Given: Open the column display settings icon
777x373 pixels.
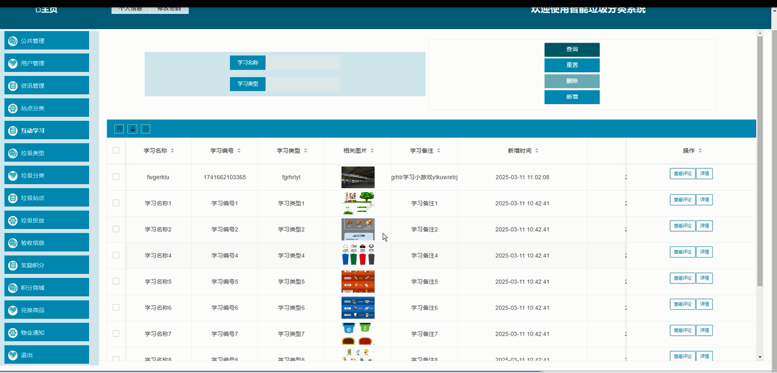Looking at the screenshot, I should coord(119,129).
